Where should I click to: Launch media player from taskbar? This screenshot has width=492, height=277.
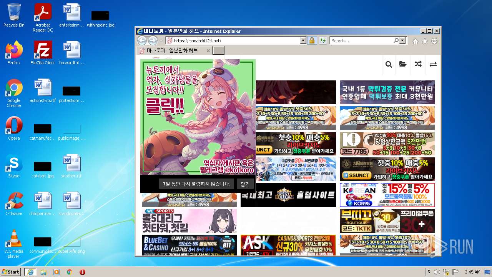tap(57, 272)
